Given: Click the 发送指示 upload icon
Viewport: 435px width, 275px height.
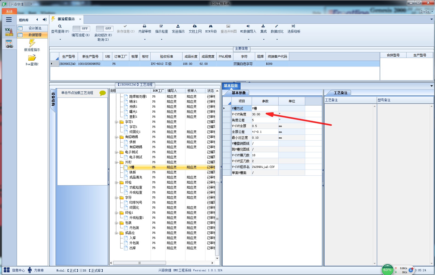Looking at the screenshot, I should point(178,26).
